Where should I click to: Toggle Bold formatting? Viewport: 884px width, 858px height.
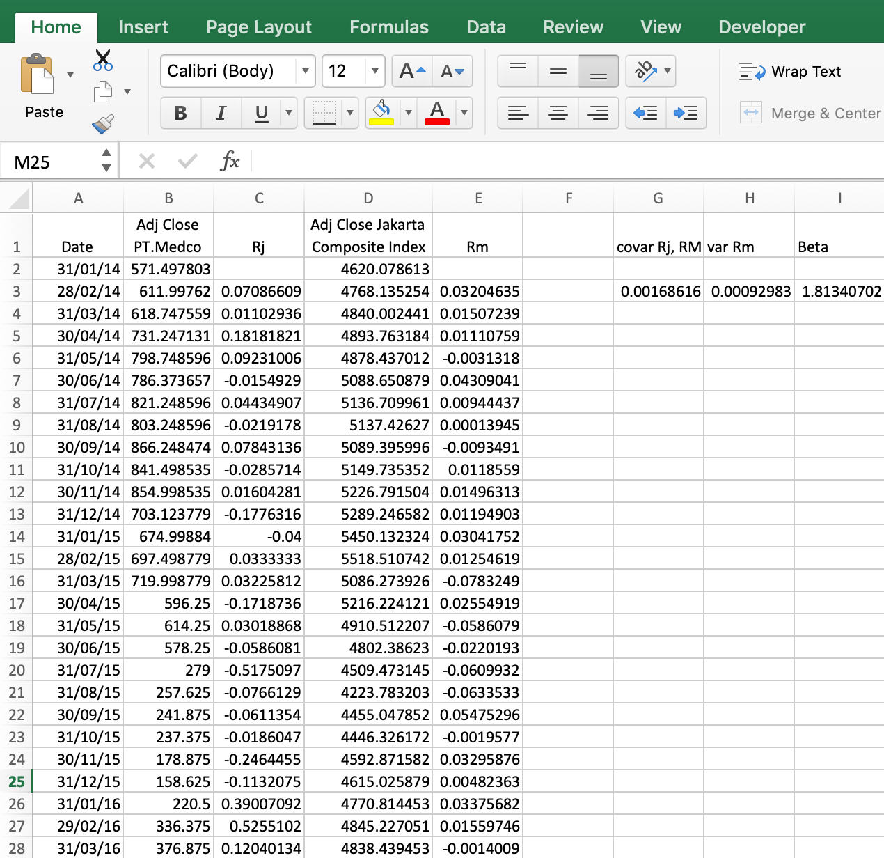181,113
